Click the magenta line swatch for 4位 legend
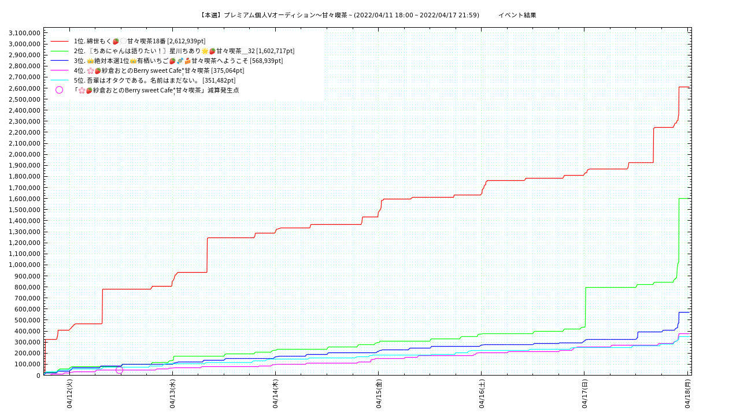 point(60,70)
